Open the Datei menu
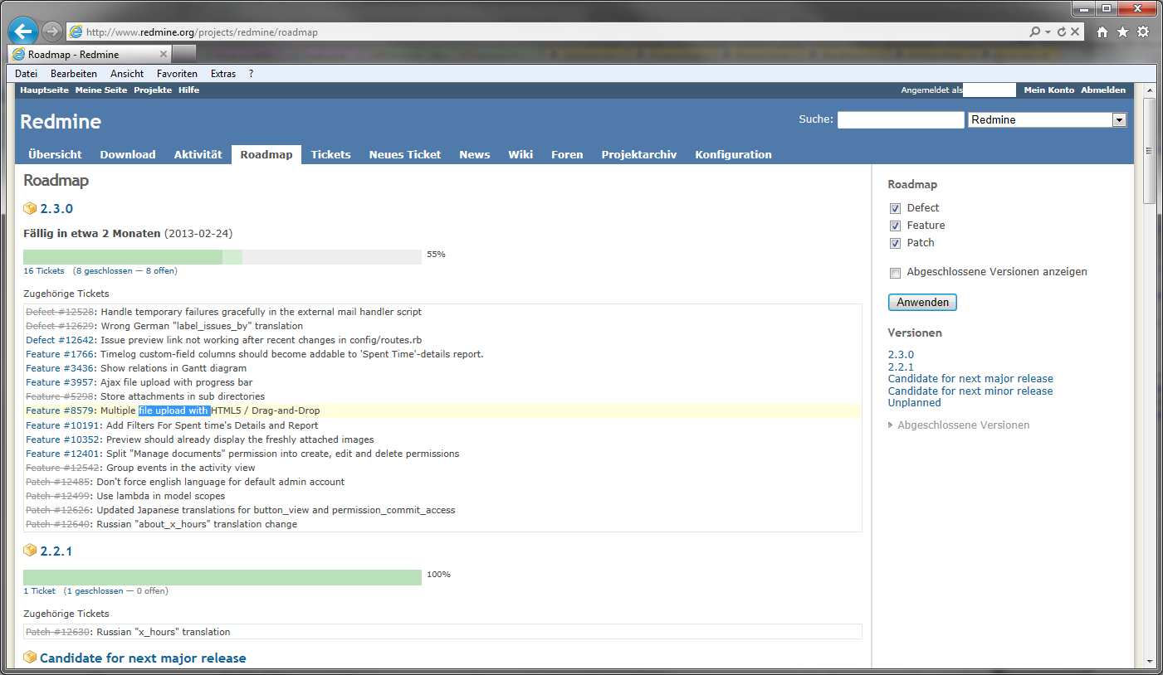 pyautogui.click(x=26, y=74)
